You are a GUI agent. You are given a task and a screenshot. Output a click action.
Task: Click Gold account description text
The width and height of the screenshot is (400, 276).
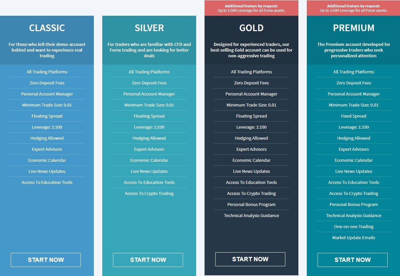pos(251,50)
